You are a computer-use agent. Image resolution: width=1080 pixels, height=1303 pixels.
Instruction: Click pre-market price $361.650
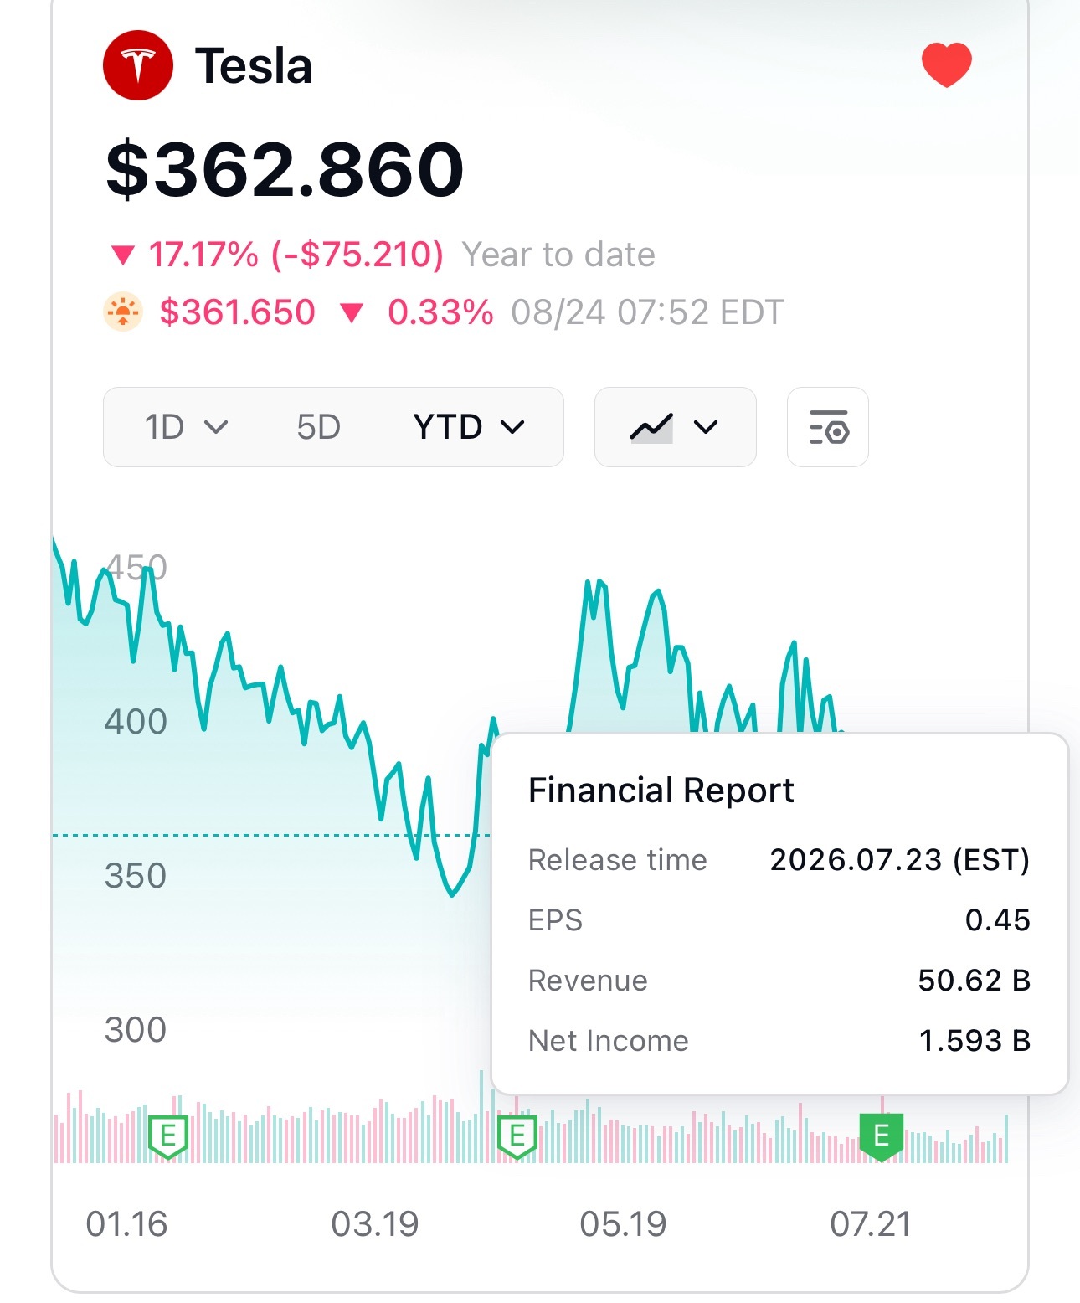[237, 312]
